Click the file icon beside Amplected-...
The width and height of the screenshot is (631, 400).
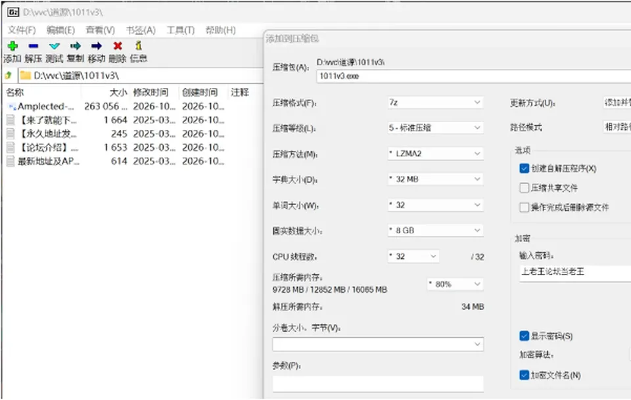(x=12, y=106)
